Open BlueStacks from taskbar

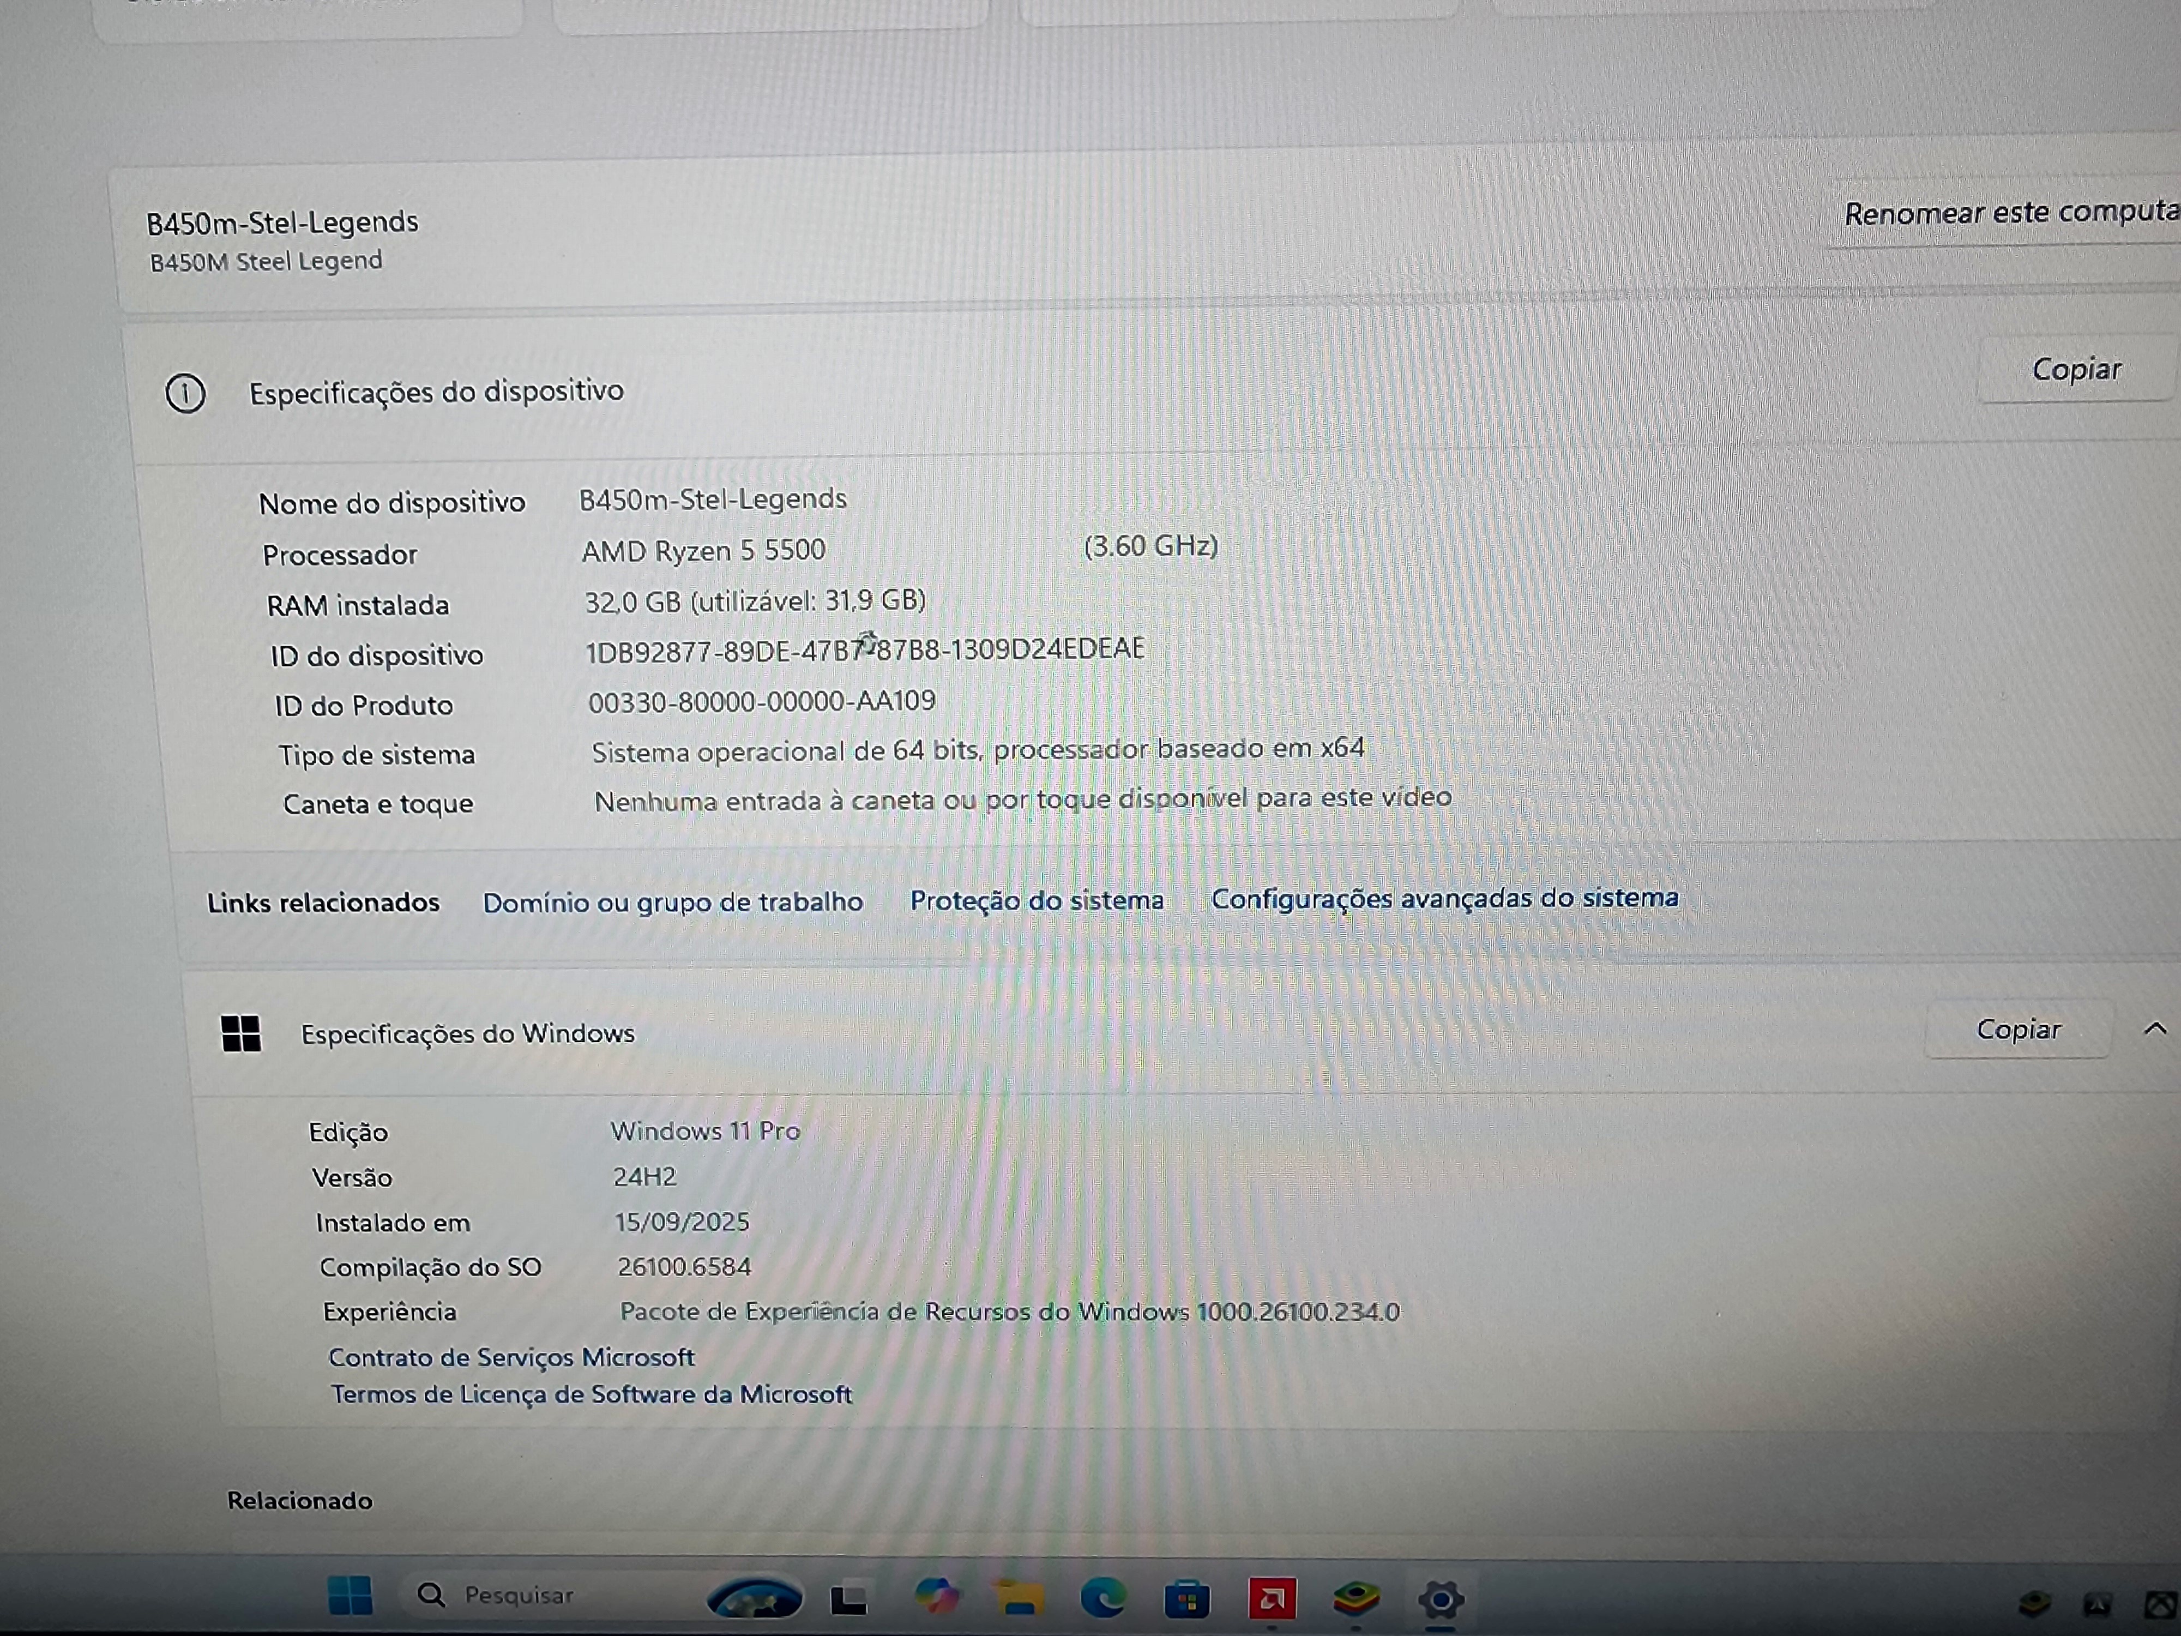[x=1357, y=1597]
